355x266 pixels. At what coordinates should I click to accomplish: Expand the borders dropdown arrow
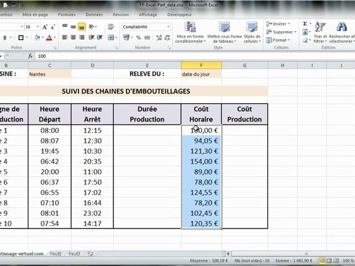[x=27, y=37]
